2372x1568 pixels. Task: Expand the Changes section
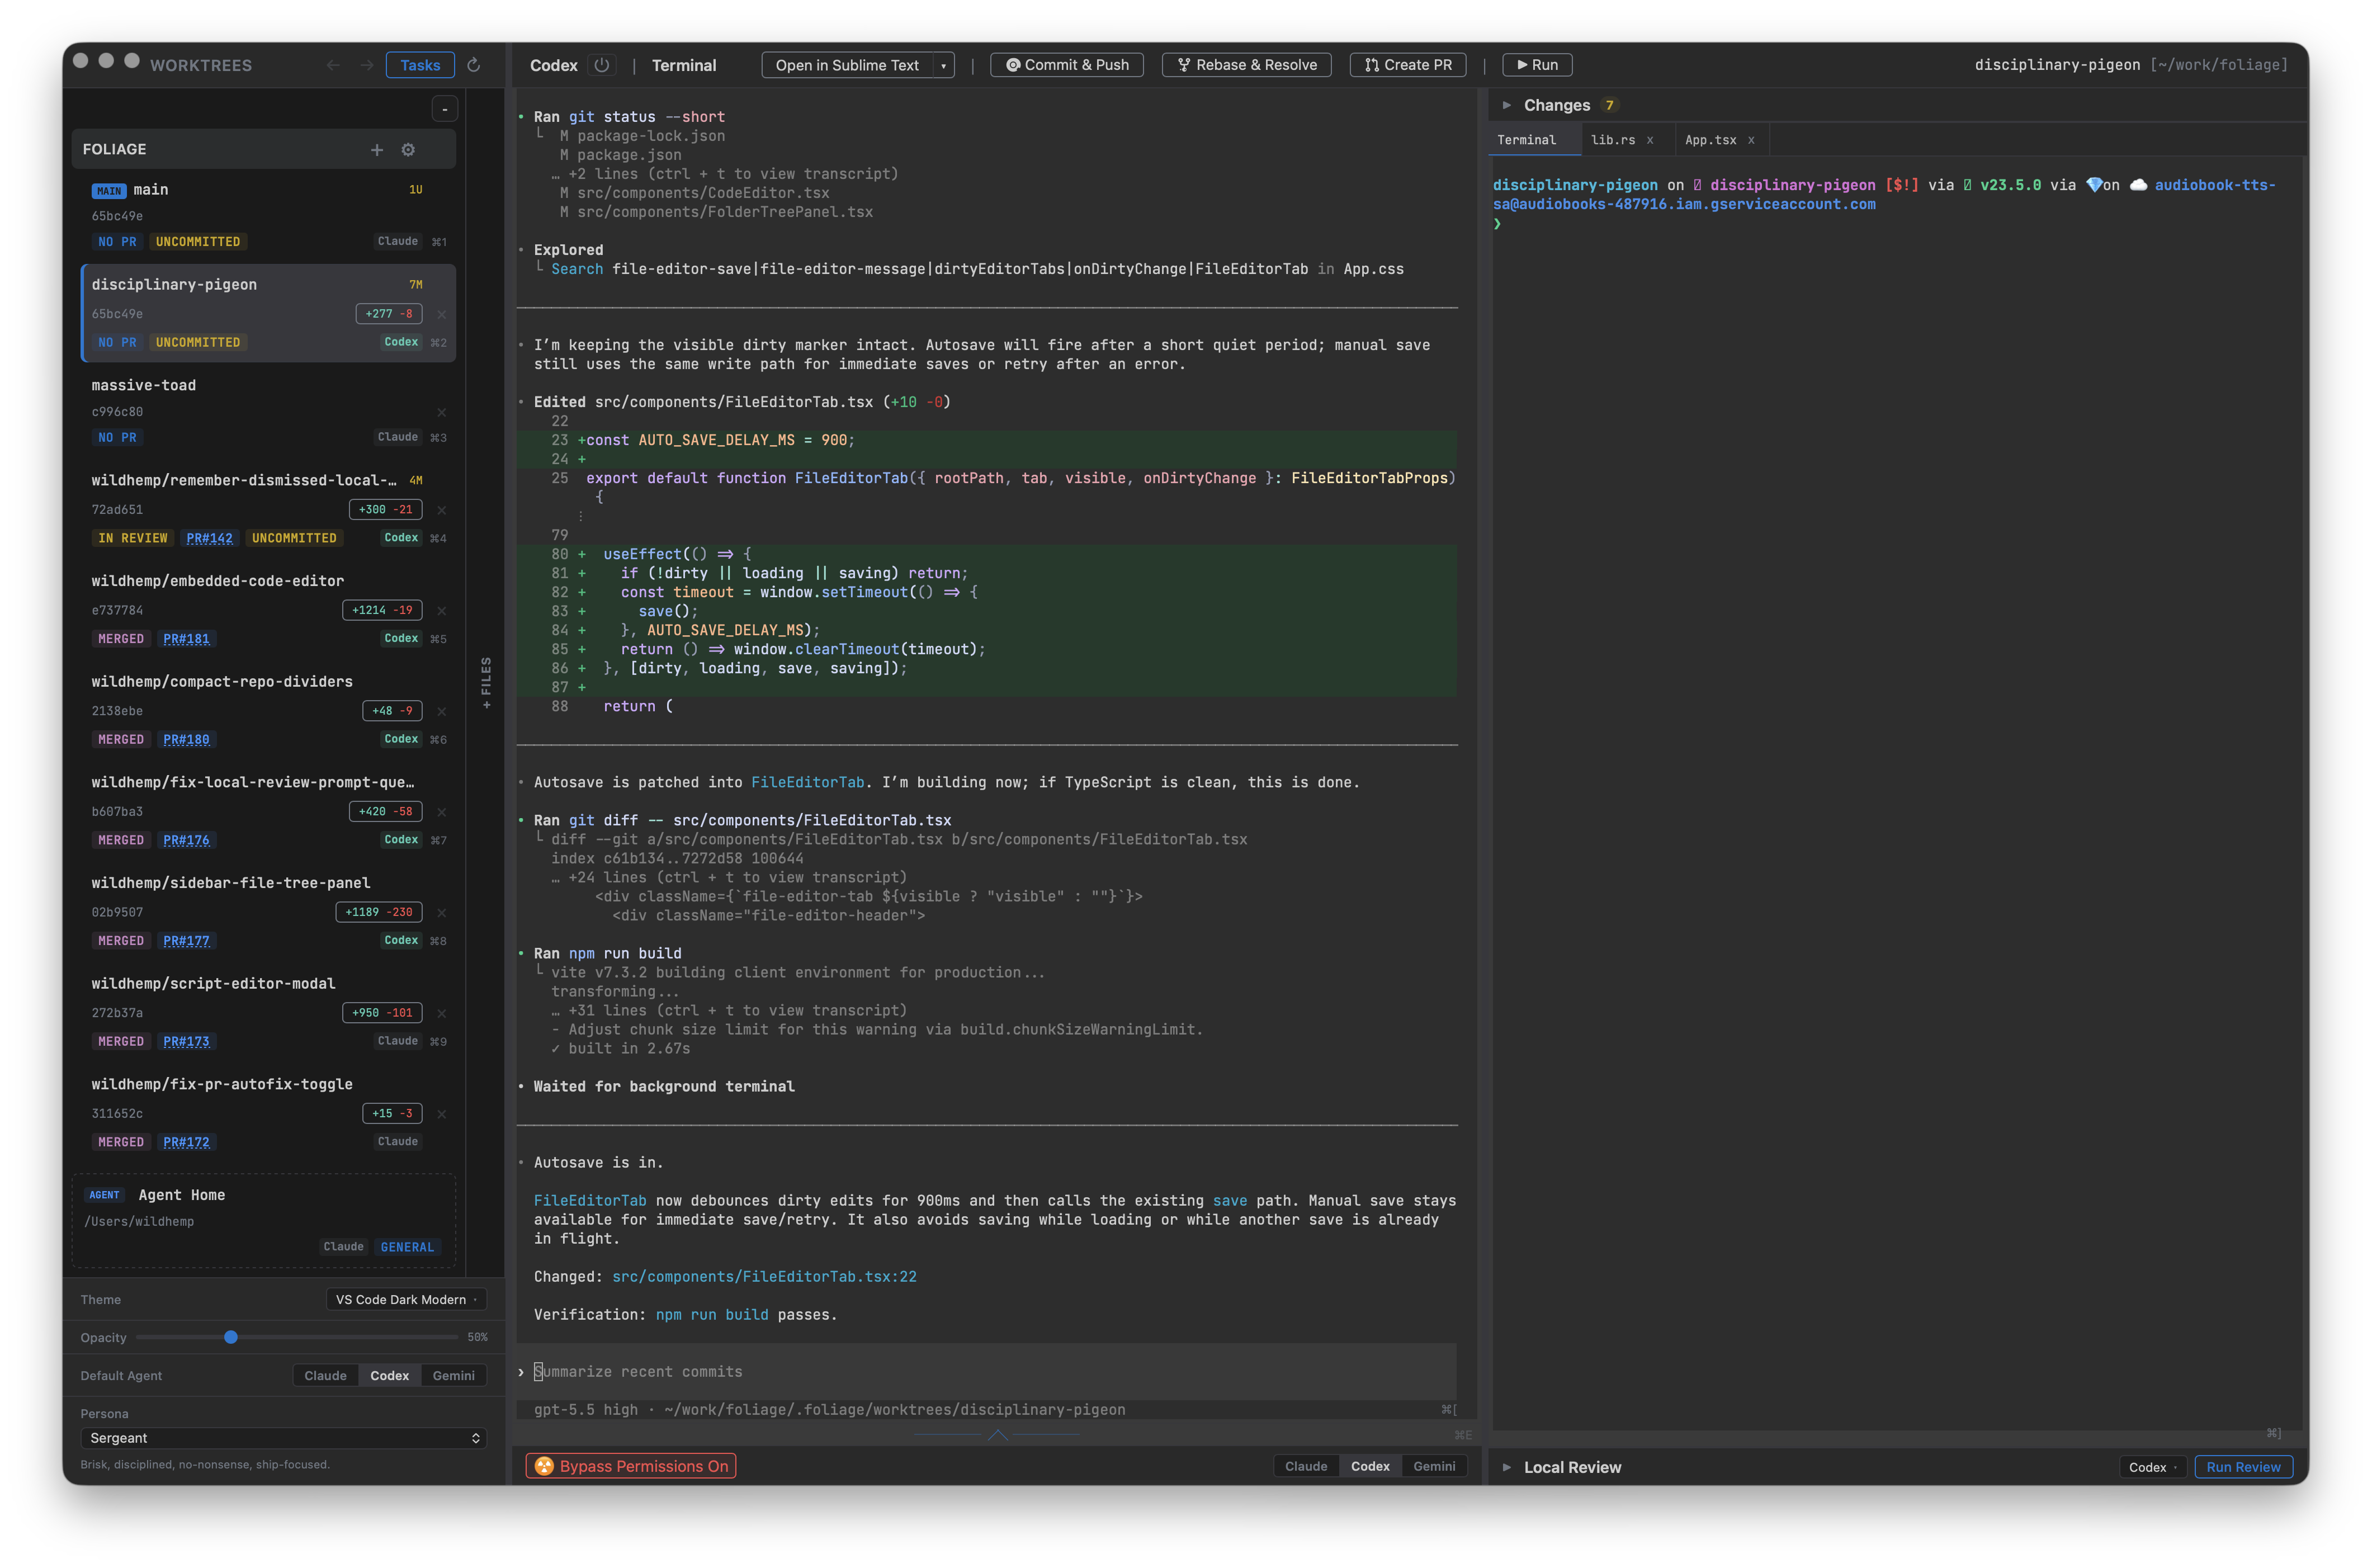(1506, 105)
